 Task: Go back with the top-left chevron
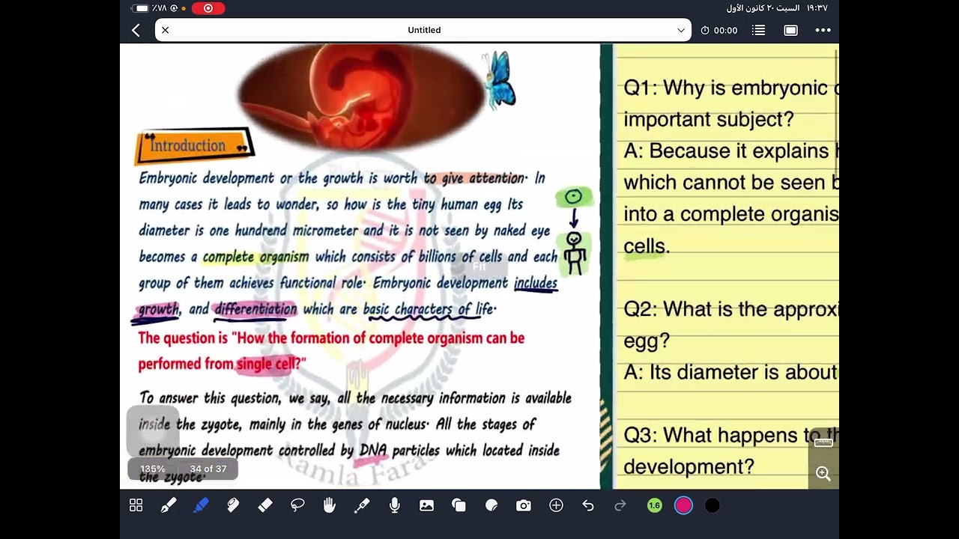point(136,30)
